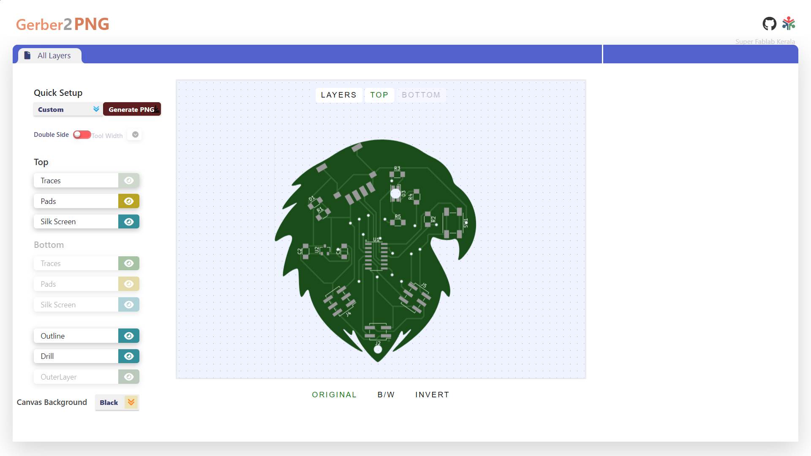Open the GitHub repository icon
Viewport: 811px width, 456px height.
pyautogui.click(x=769, y=24)
